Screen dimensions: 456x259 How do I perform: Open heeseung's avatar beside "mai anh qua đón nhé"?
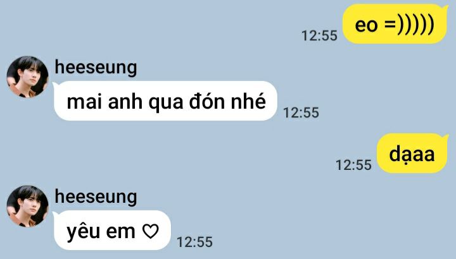[28, 77]
